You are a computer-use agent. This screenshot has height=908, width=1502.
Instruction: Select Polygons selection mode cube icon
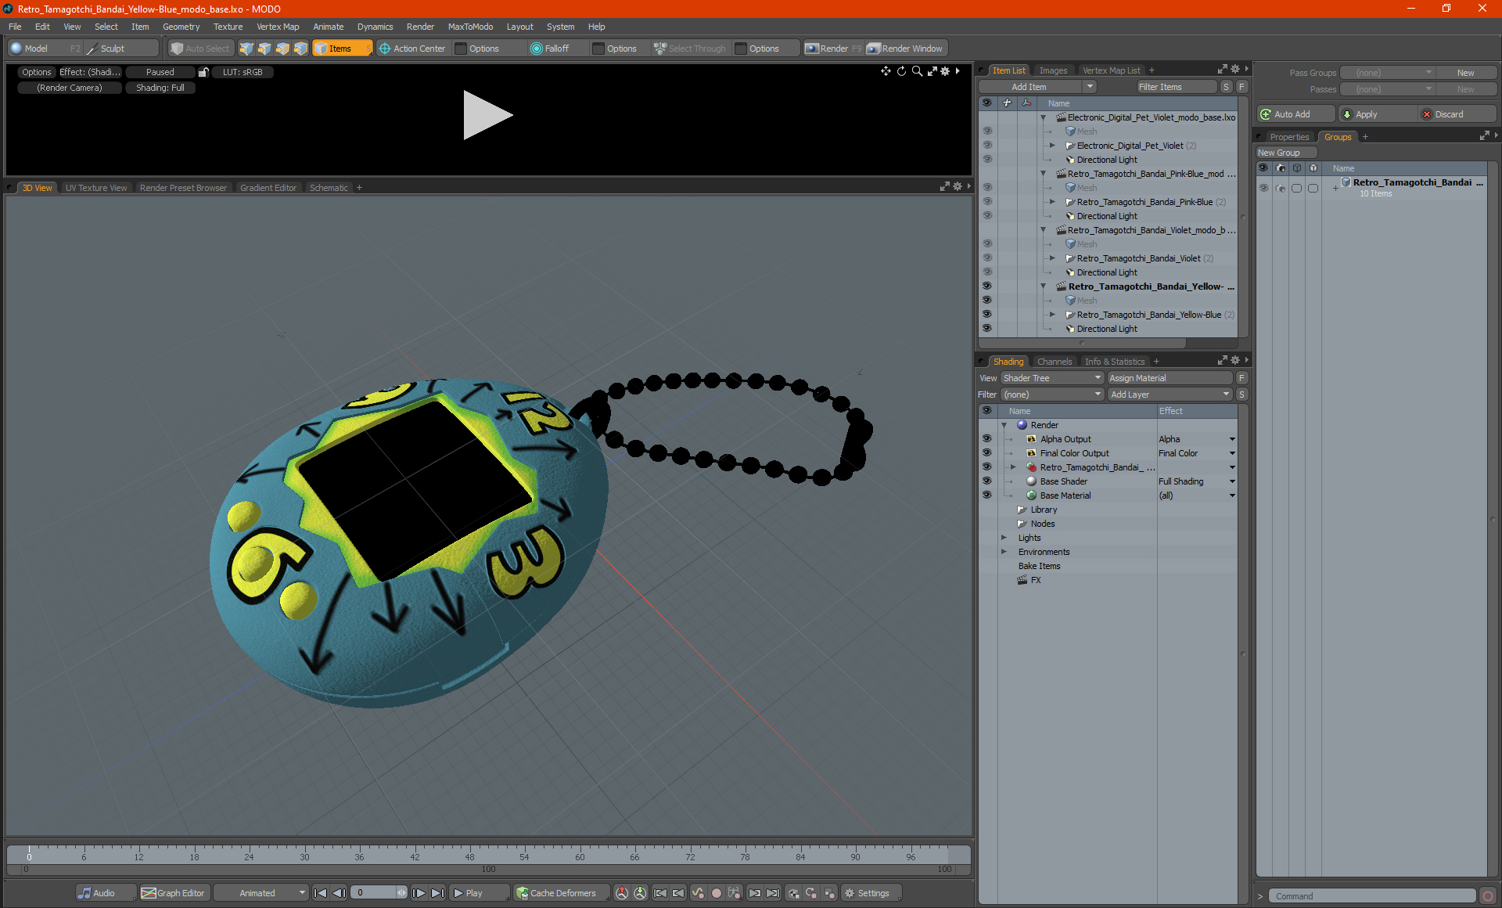(282, 49)
